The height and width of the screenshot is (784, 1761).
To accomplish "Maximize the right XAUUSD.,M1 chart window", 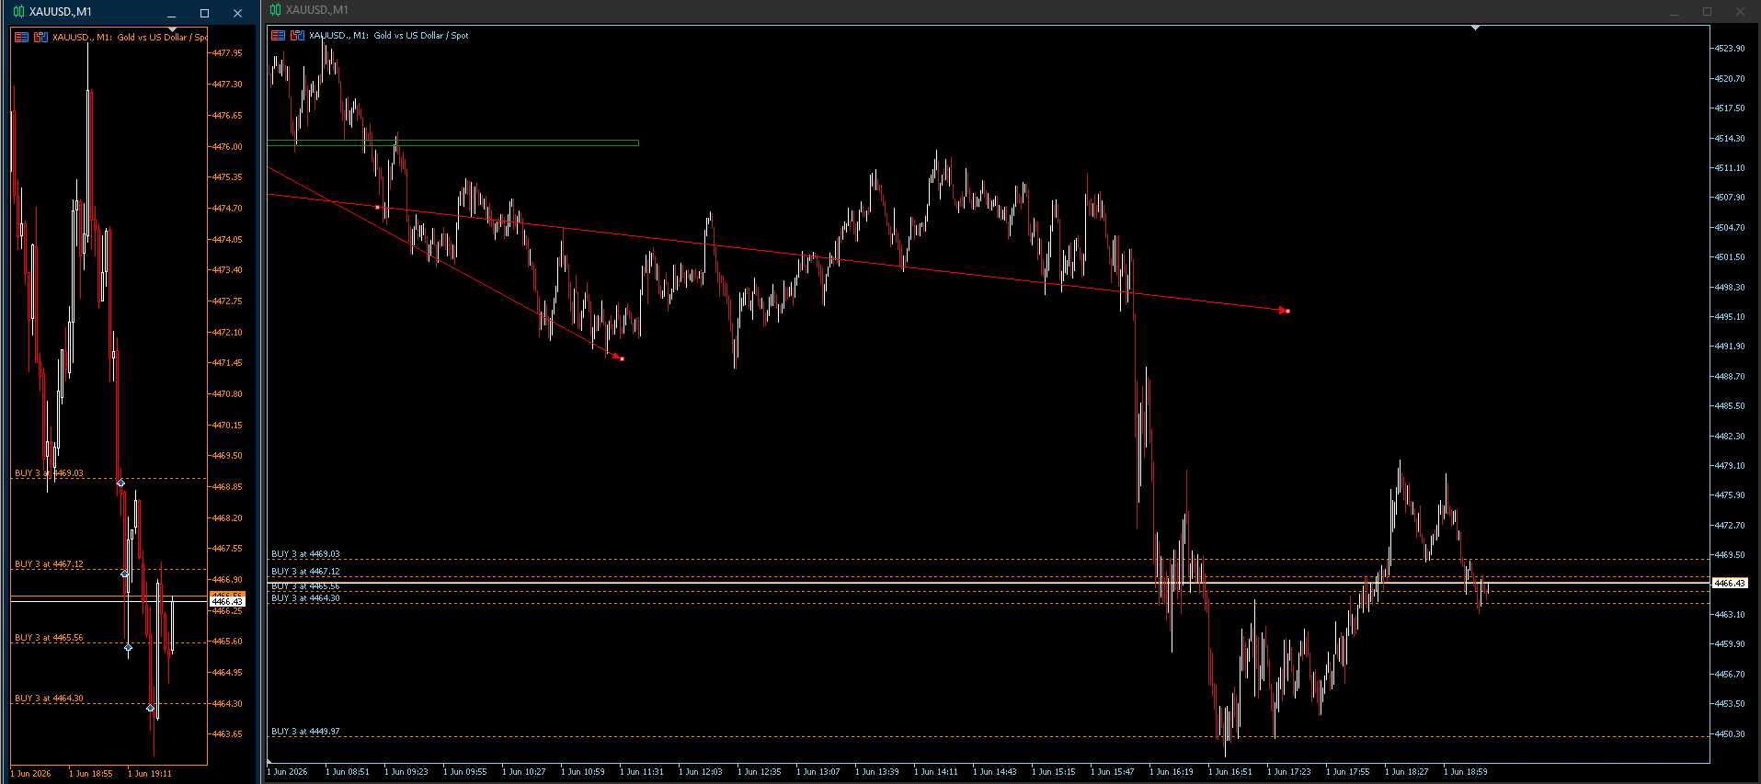I will pos(1707,11).
